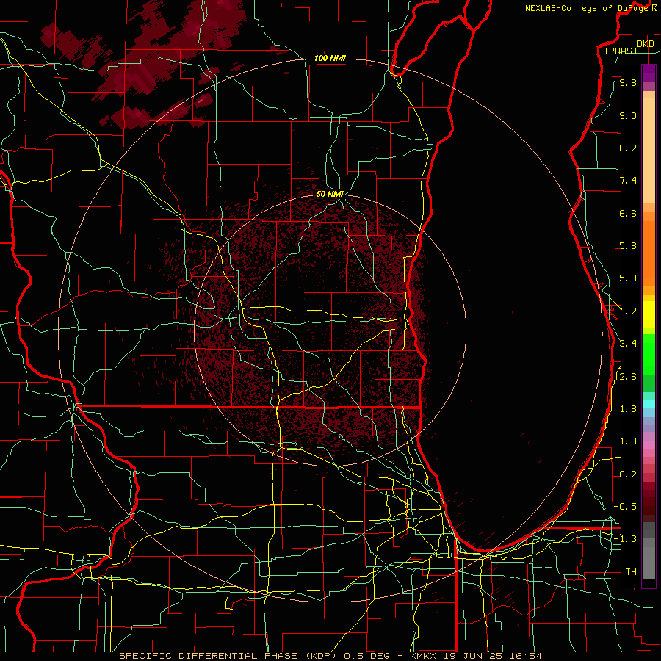Click the 6.6 scale value
Image resolution: width=661 pixels, height=661 pixels.
tap(628, 214)
